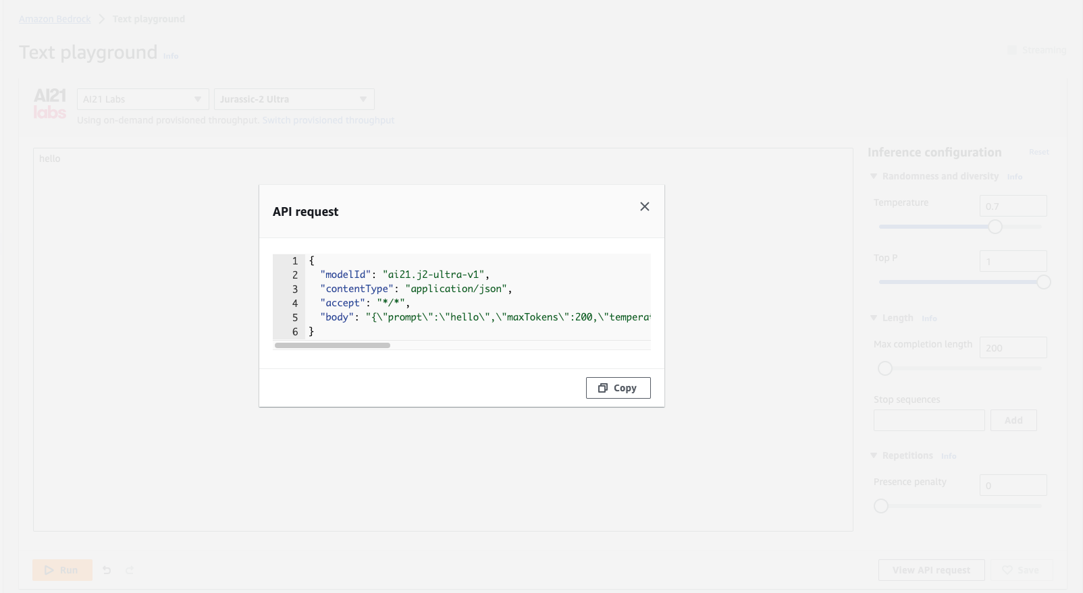The height and width of the screenshot is (593, 1083).
Task: Toggle the Streaming switch
Action: [x=1012, y=50]
